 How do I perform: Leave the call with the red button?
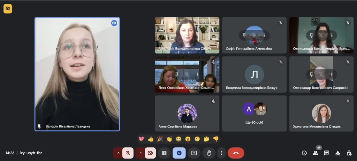point(236,153)
